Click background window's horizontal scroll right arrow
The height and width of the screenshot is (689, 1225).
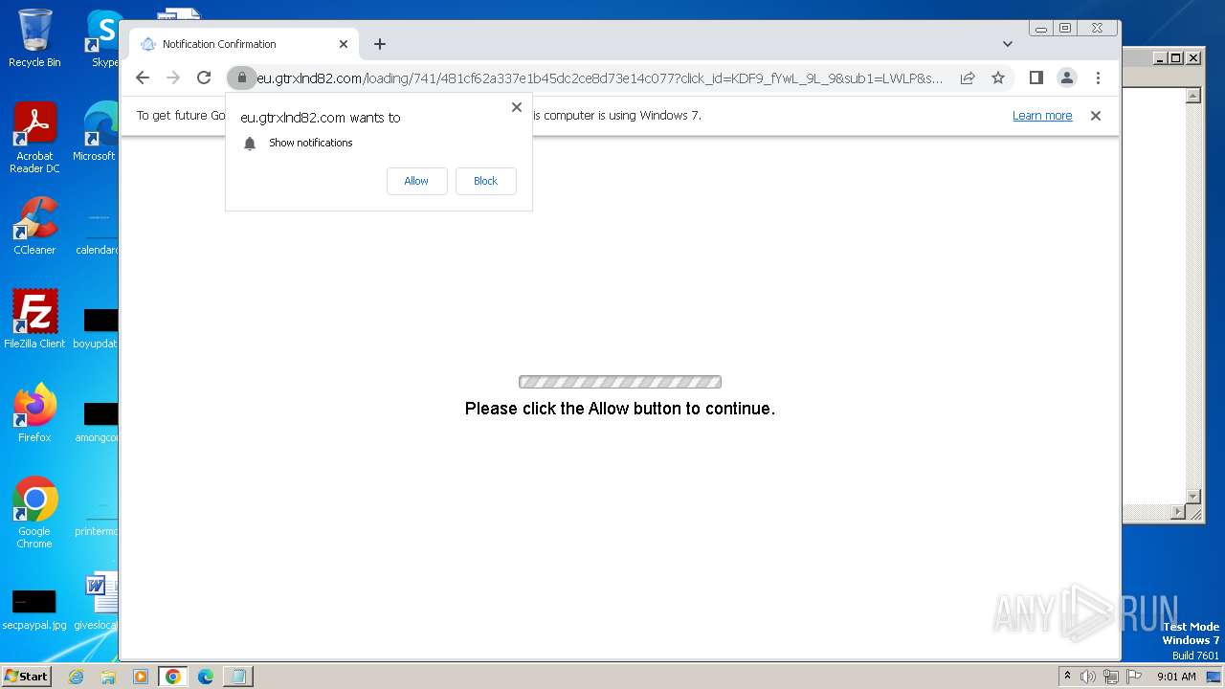[x=1179, y=513]
